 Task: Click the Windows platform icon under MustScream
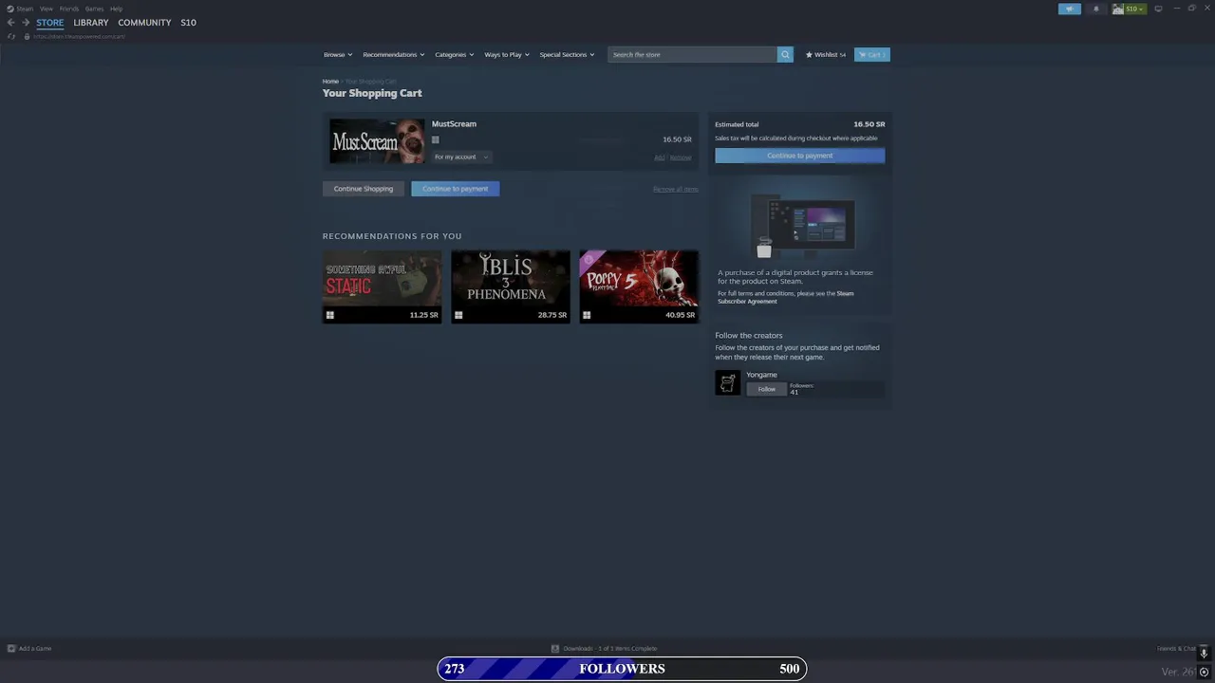(x=436, y=139)
